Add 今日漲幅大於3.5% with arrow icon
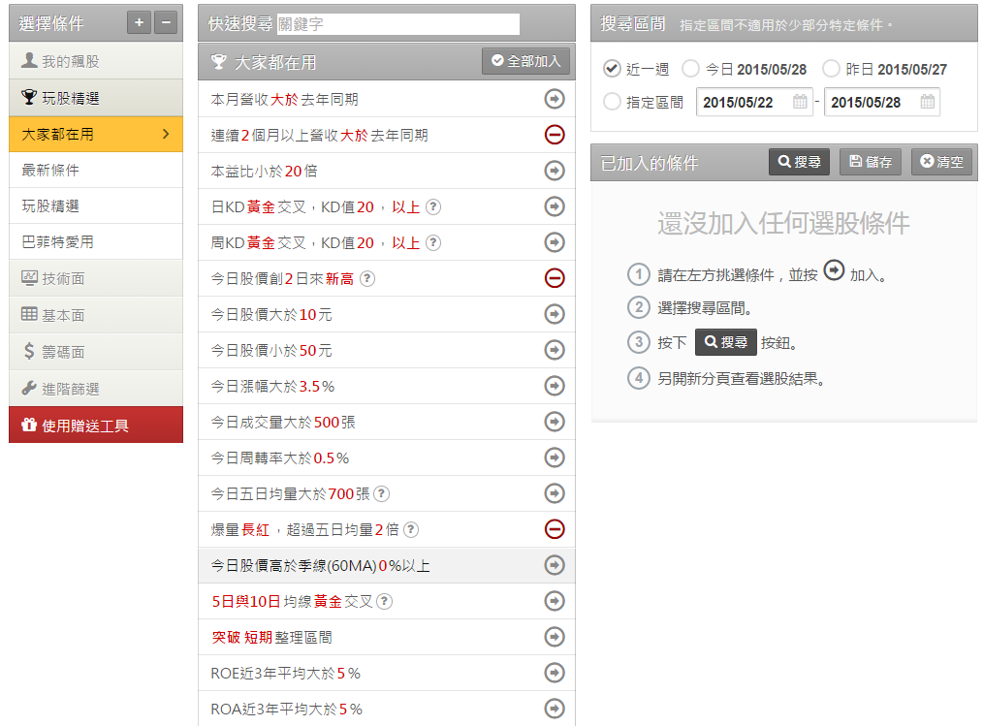 (x=555, y=386)
